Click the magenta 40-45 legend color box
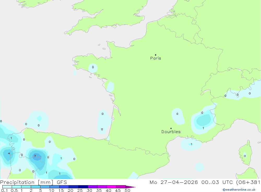The width and height of the screenshot is (261, 192). pyautogui.click(x=111, y=187)
